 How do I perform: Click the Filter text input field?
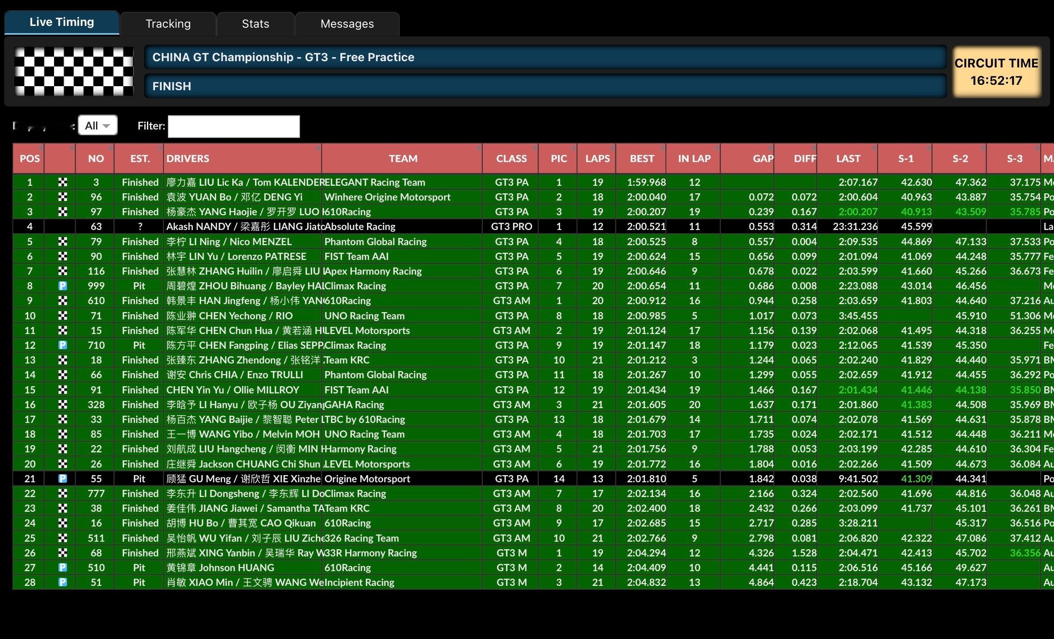click(x=234, y=126)
